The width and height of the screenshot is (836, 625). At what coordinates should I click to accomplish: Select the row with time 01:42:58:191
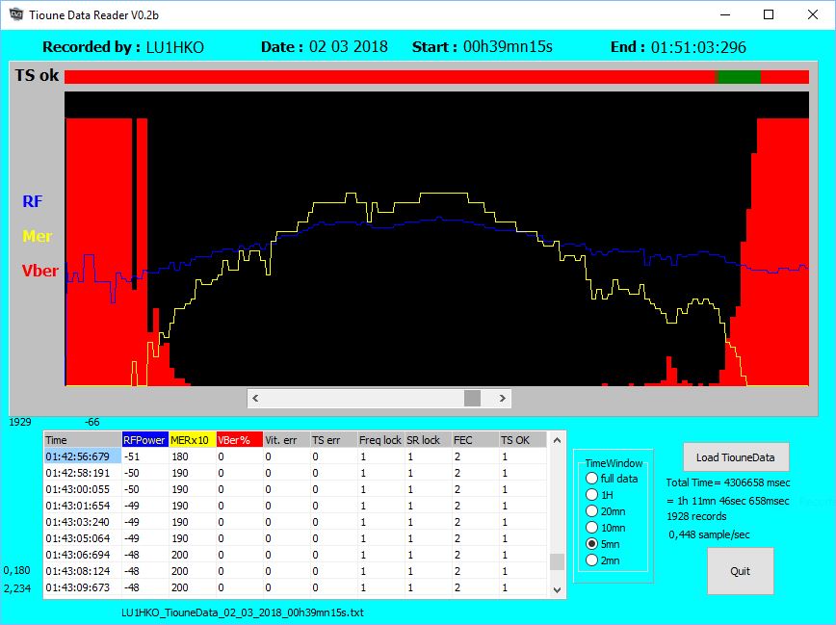(x=295, y=473)
